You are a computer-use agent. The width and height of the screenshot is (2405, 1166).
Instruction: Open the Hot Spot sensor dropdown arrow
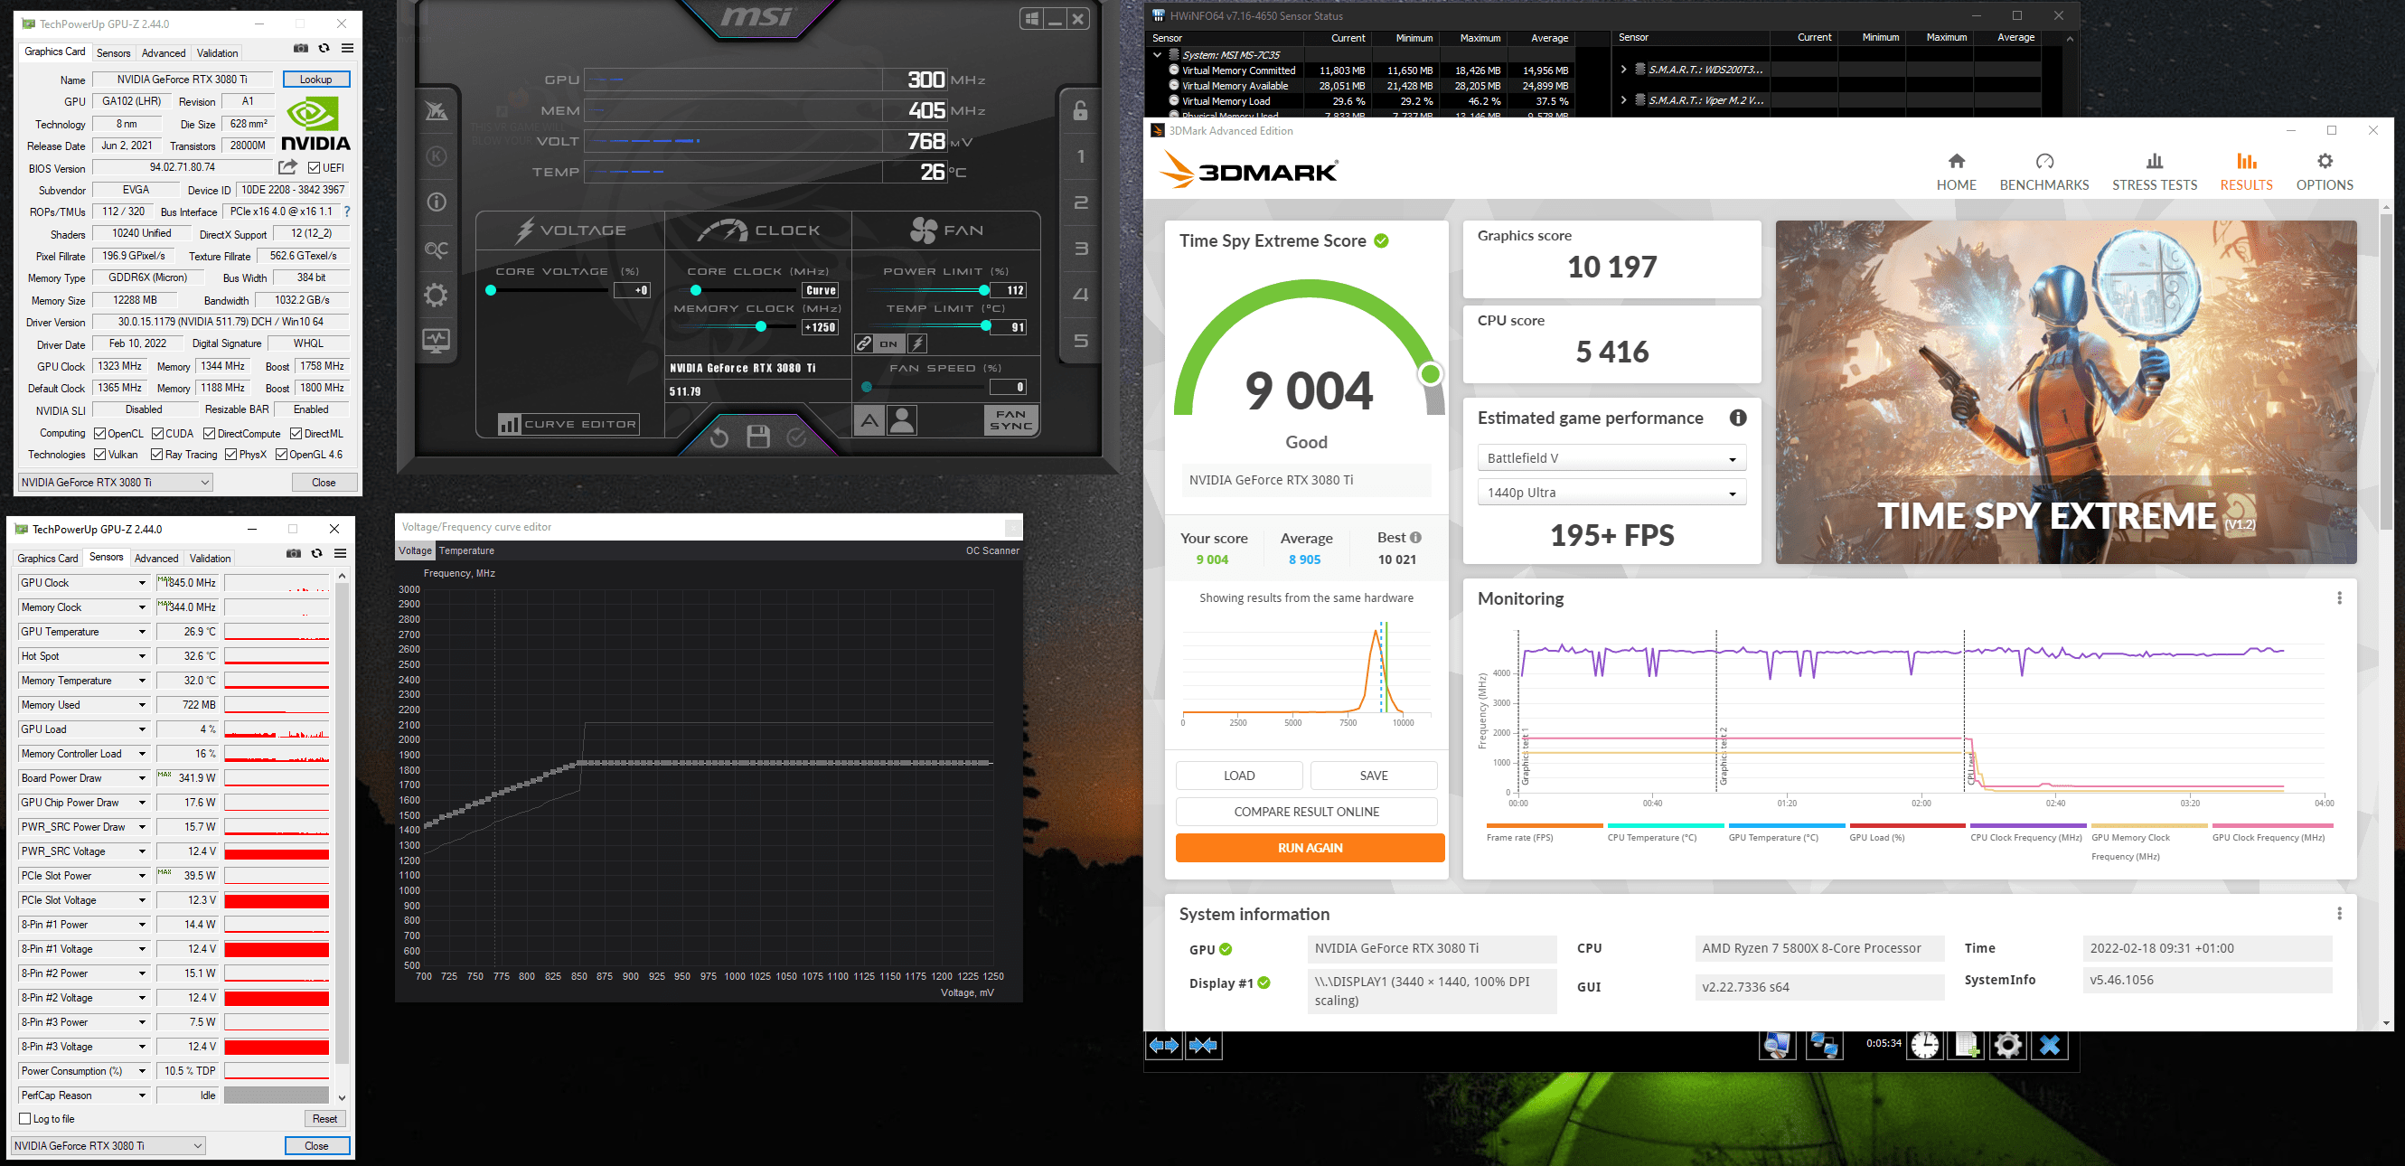(x=142, y=656)
